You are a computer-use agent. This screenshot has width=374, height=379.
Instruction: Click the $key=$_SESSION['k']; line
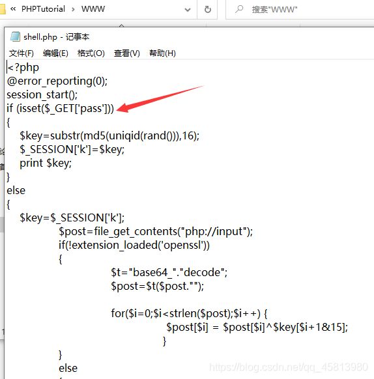(x=72, y=218)
